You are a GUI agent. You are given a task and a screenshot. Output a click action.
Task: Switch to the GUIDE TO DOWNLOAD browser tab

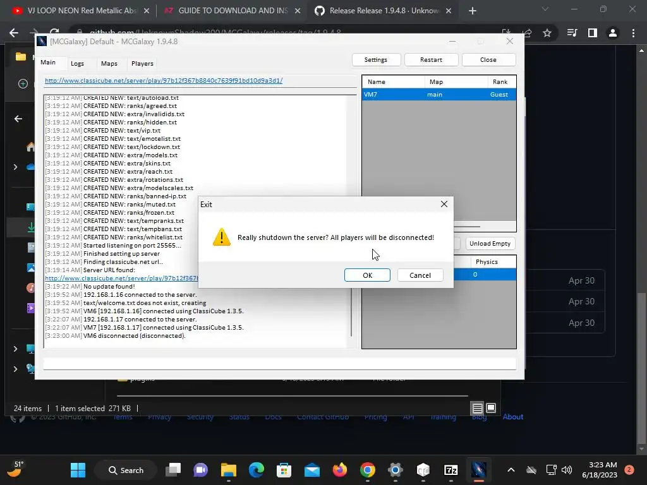coord(226,11)
